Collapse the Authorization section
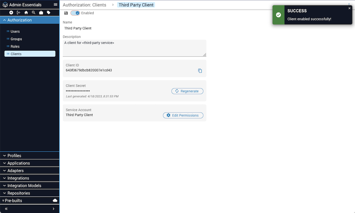The image size is (355, 213). [x=30, y=20]
